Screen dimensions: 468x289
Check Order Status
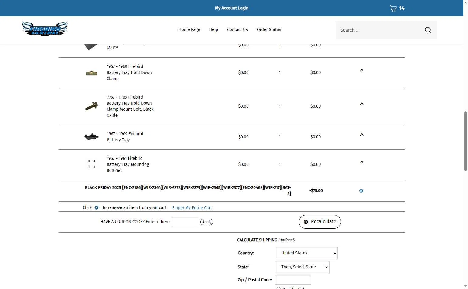[269, 29]
